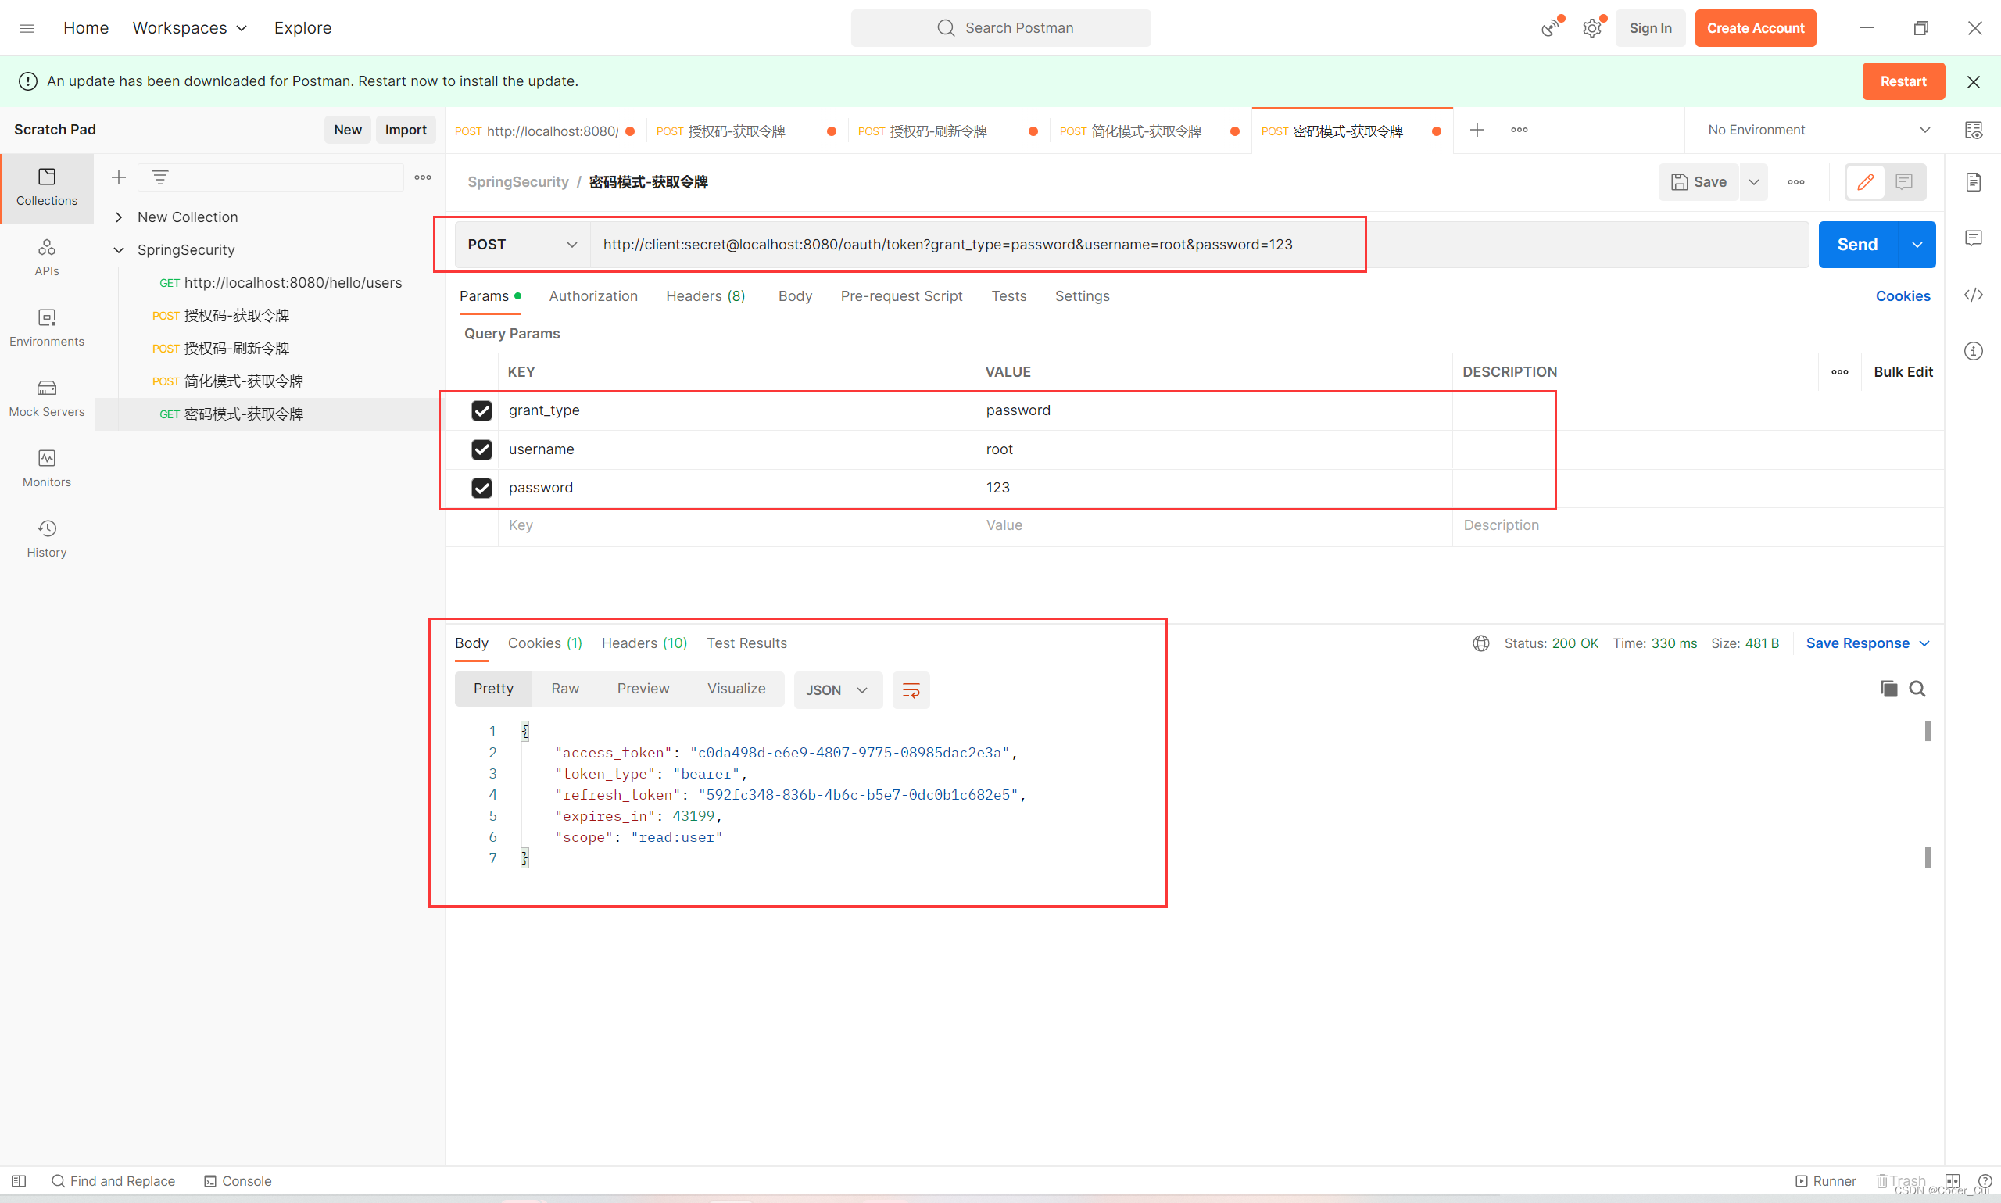Beautify the JSON response
2001x1203 pixels.
911,690
